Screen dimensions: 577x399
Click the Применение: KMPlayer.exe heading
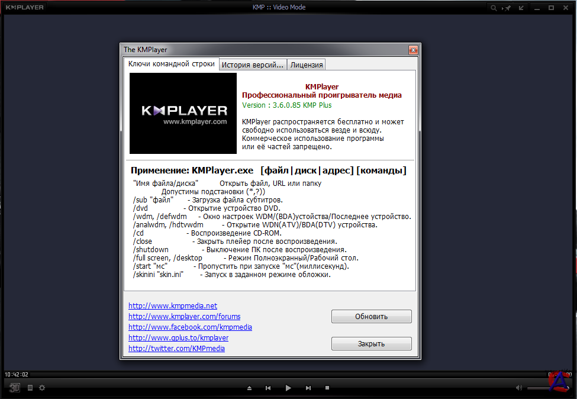point(192,170)
